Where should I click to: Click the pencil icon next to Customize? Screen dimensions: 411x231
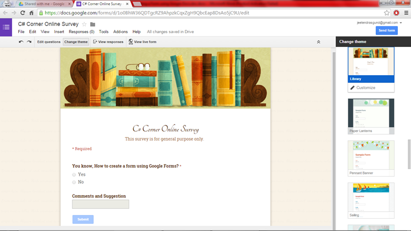pos(352,87)
